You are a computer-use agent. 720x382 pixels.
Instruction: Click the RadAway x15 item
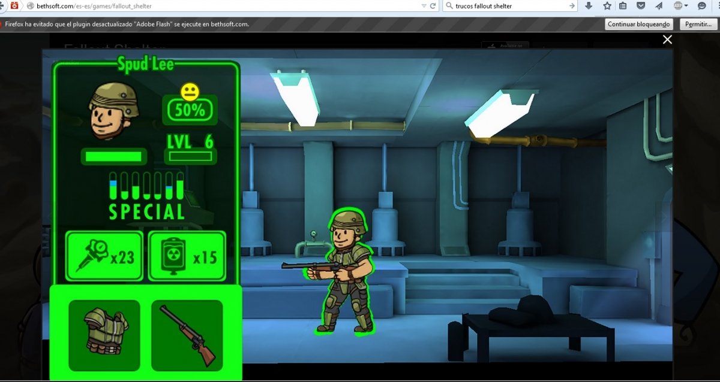[x=187, y=256]
